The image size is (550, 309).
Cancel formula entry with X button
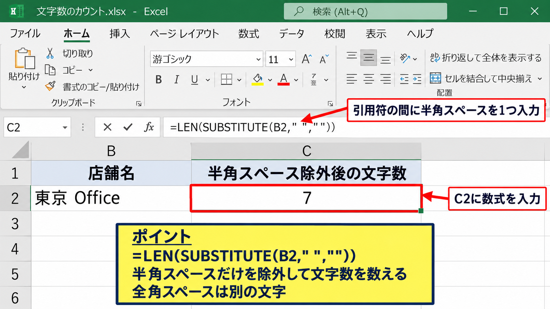107,127
